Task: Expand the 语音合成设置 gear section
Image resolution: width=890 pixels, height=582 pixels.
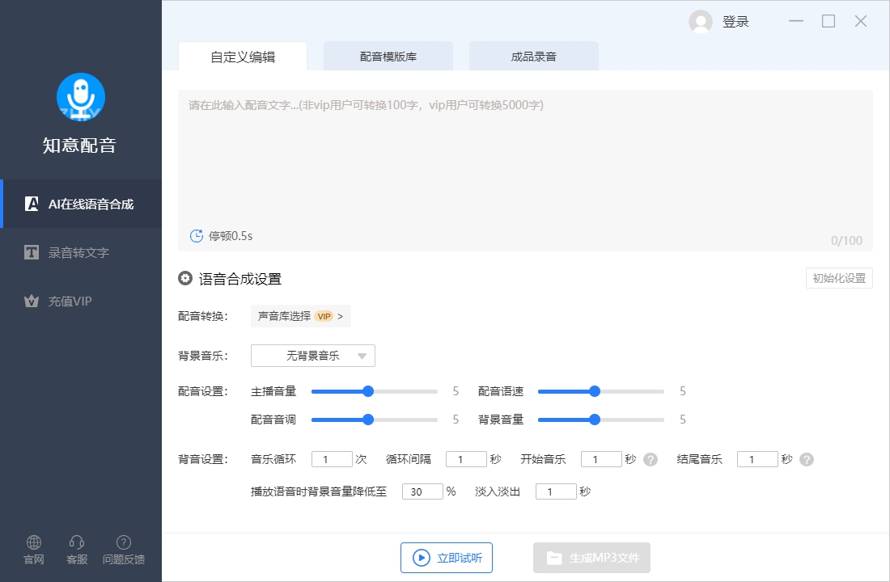Action: [x=185, y=278]
